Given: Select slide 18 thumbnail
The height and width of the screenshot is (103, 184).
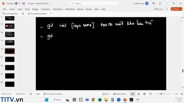Looking at the screenshot, I should (x=10, y=68).
